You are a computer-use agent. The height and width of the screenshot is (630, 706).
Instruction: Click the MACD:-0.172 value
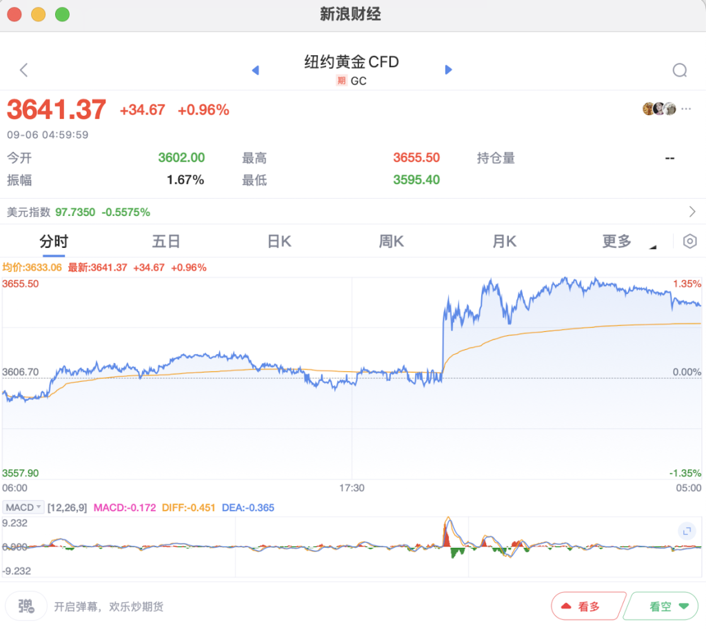pyautogui.click(x=125, y=507)
